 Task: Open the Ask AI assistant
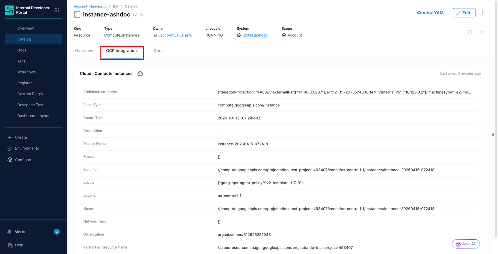coord(466,244)
